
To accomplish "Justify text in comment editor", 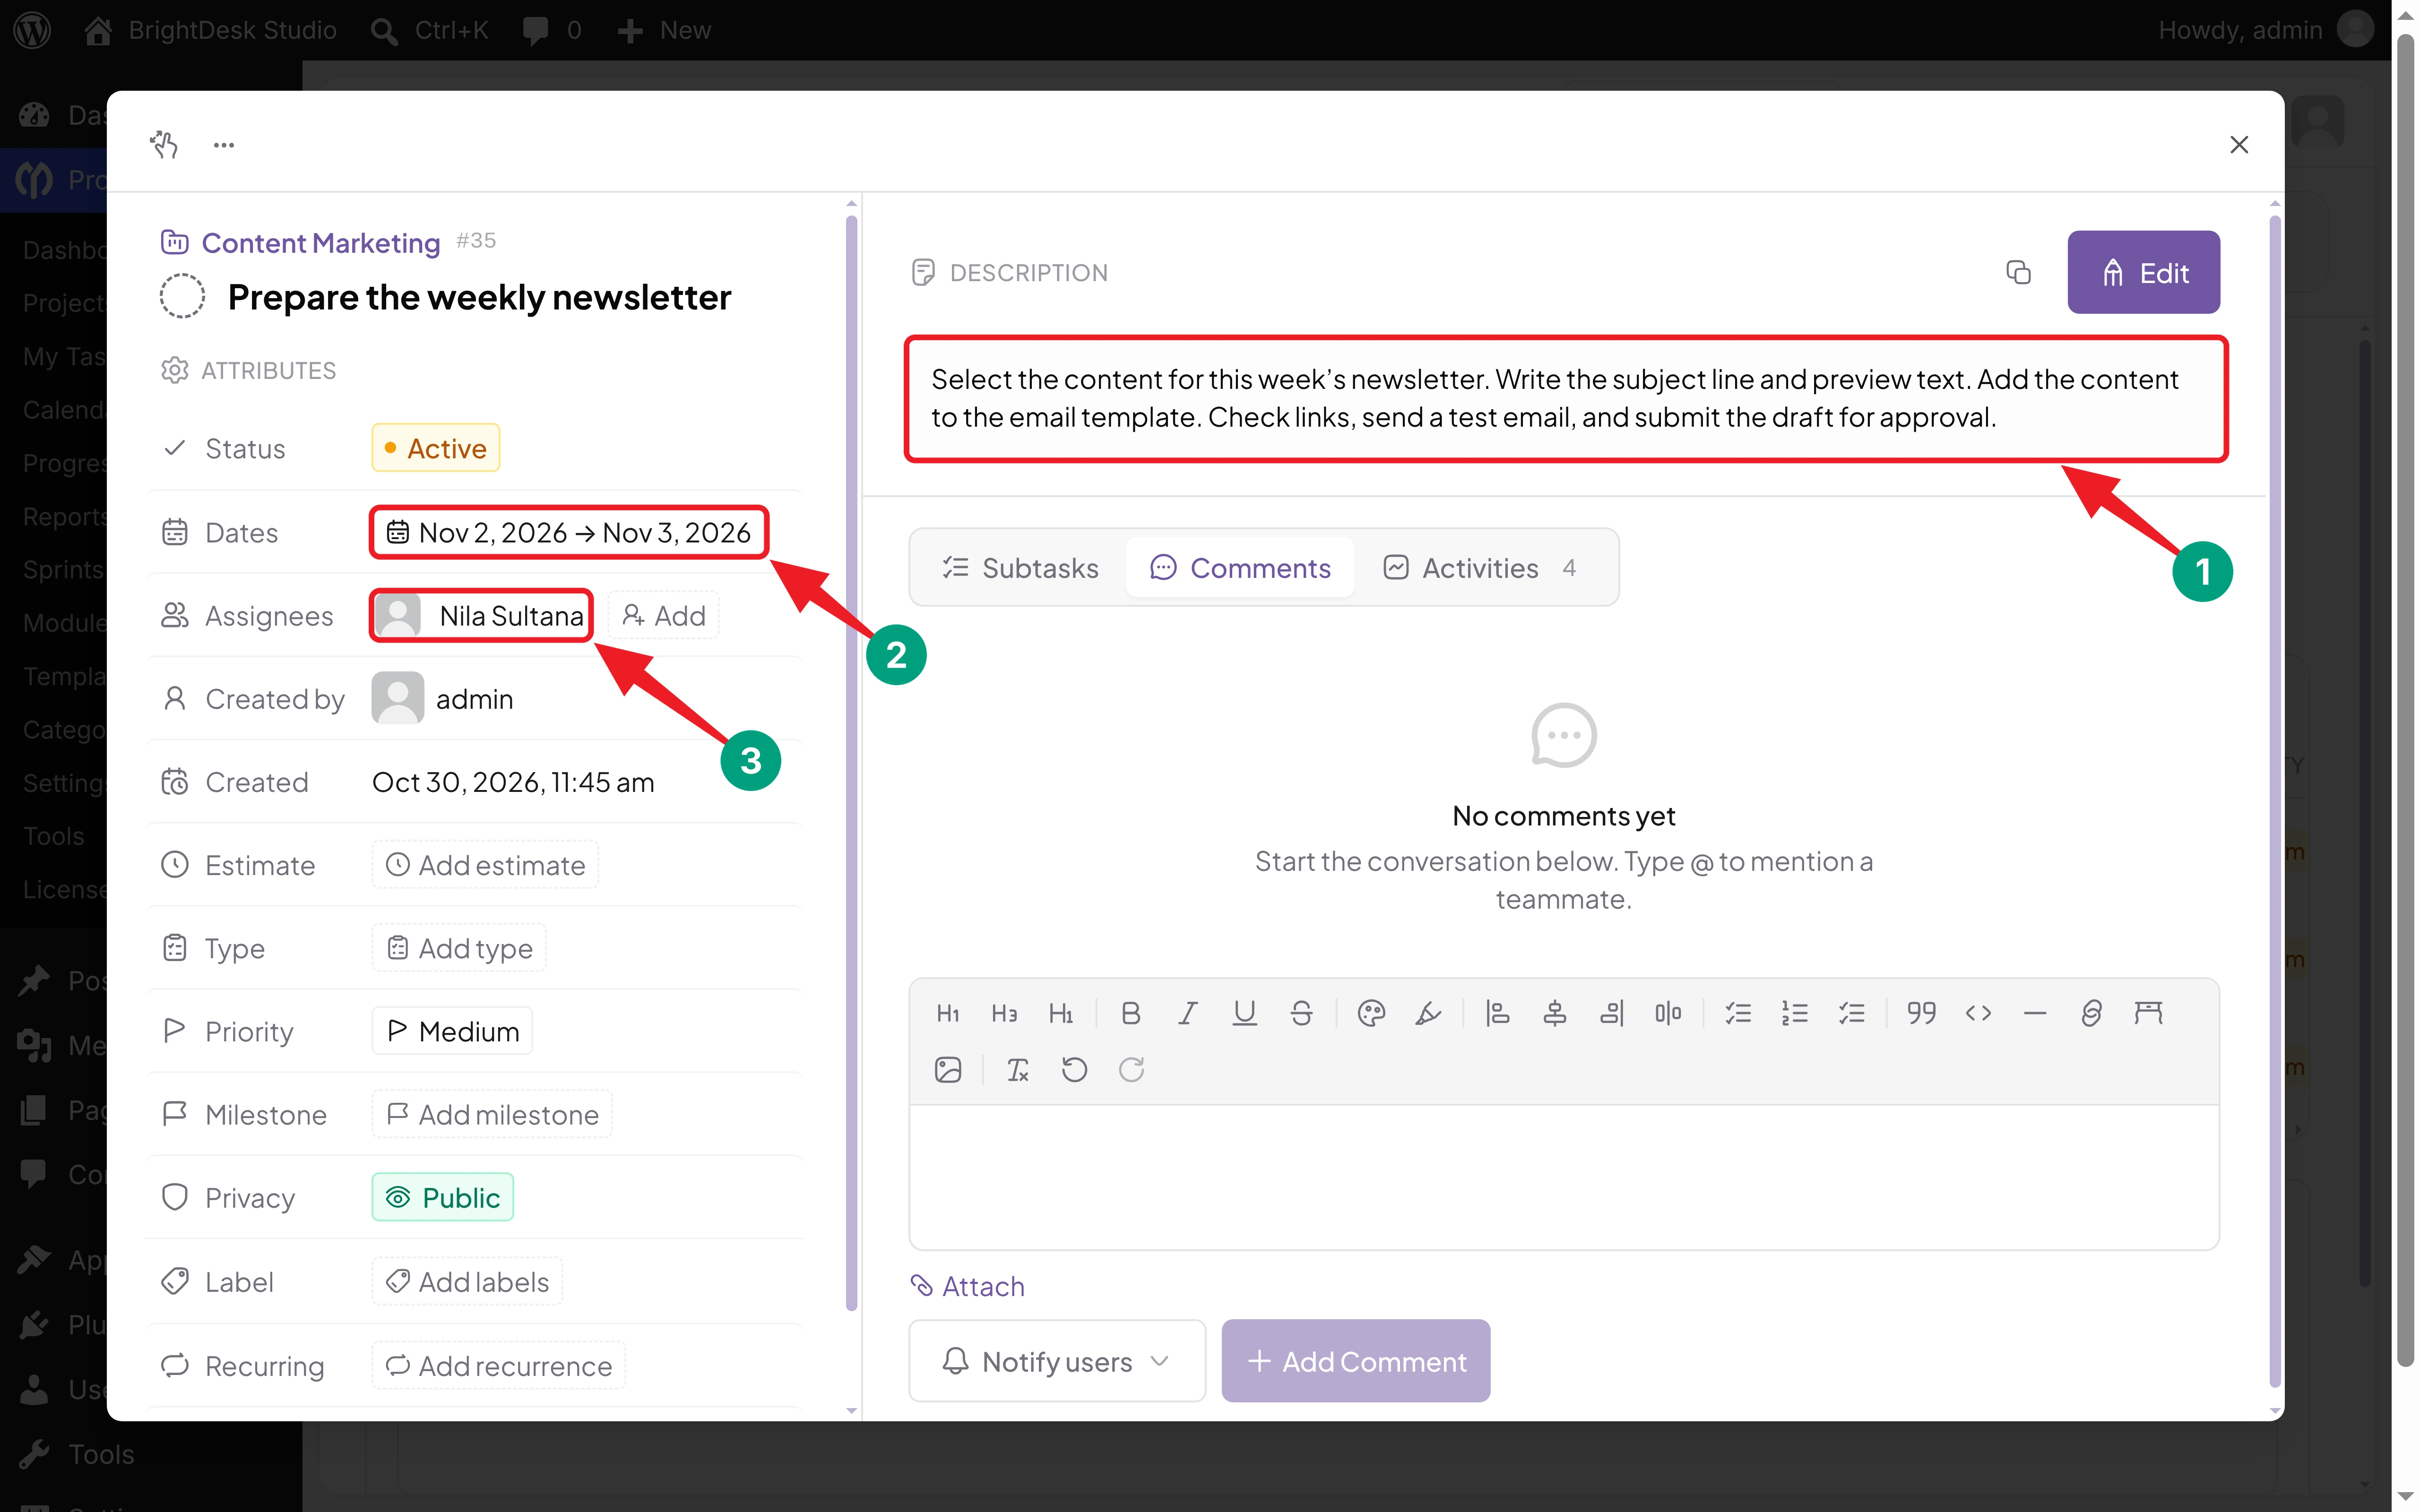I will coord(1668,1013).
